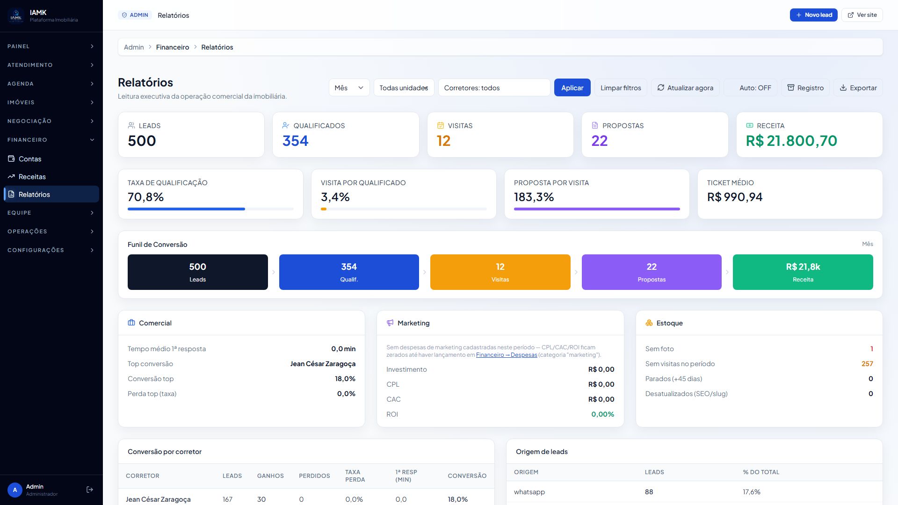
Task: Click the download icon on Exportar
Action: (x=843, y=87)
